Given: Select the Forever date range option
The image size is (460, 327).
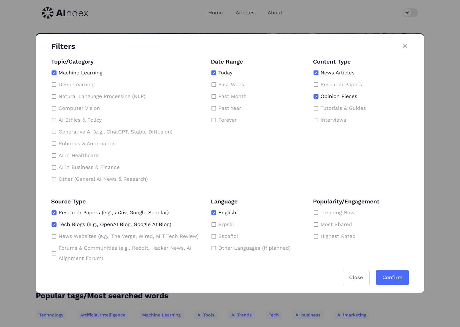Looking at the screenshot, I should click(214, 120).
